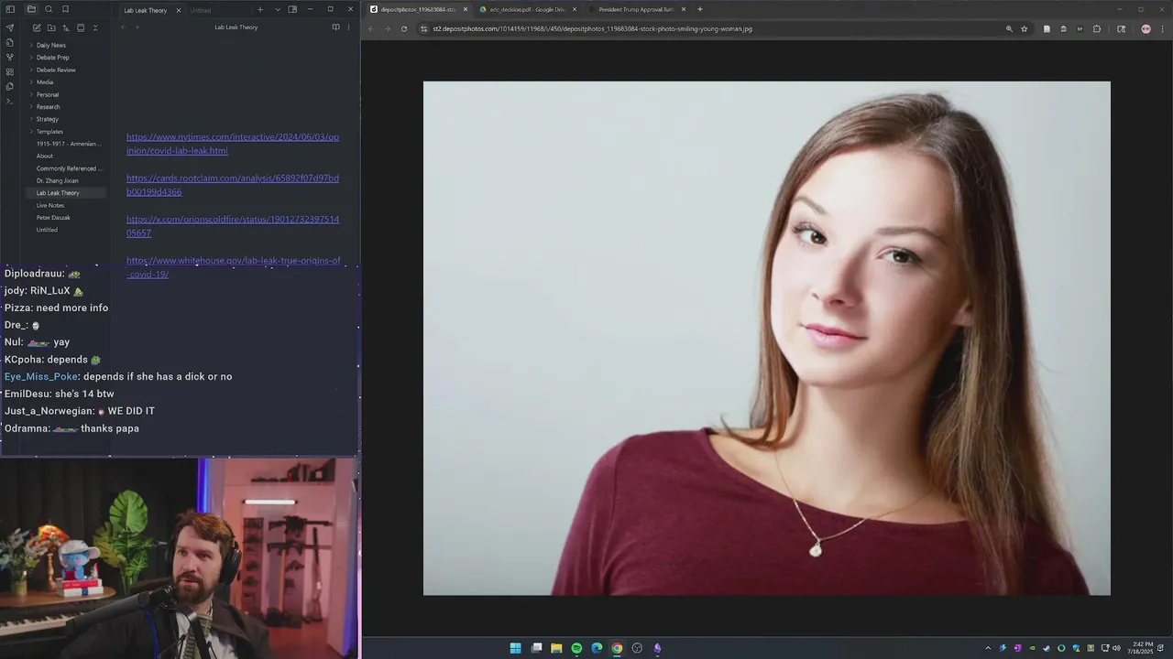Expand the Daily News folder
The image size is (1173, 659).
[x=50, y=45]
